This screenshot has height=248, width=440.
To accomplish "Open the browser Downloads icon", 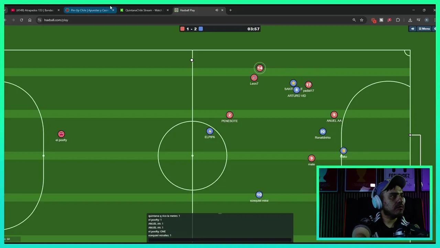I will click(410, 20).
